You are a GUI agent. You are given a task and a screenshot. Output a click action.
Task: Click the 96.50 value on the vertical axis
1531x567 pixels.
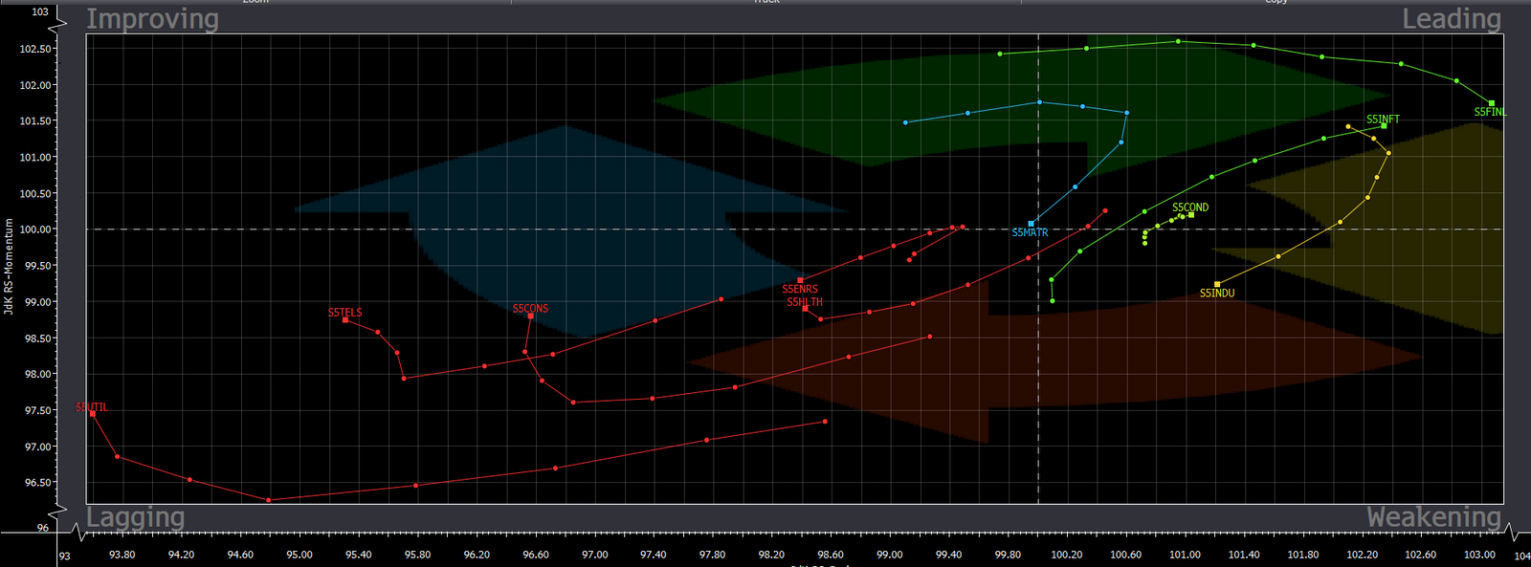(x=36, y=483)
